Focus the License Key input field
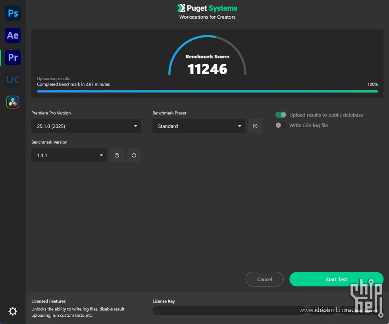Viewport: 389px width, 324px height. pos(229,310)
